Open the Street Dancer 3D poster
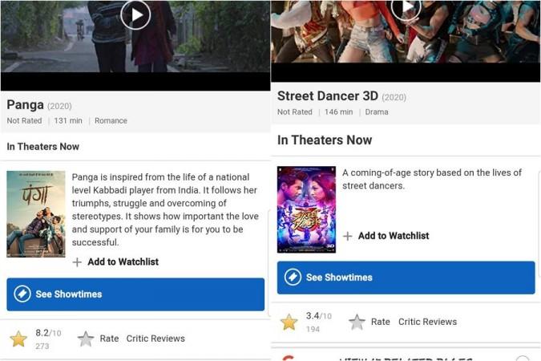 coord(306,209)
